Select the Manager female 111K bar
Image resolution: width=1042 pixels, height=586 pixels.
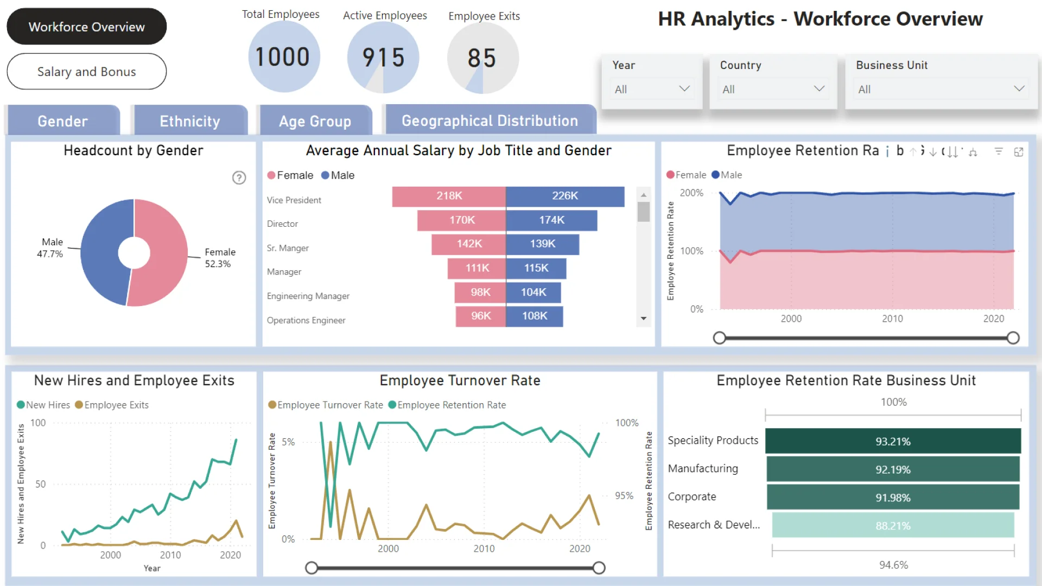pos(476,269)
